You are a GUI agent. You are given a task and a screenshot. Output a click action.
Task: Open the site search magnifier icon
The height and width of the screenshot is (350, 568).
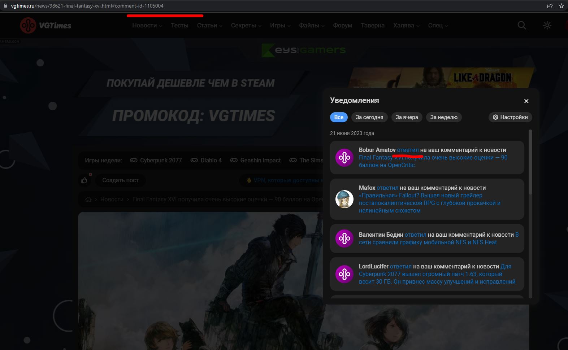522,25
